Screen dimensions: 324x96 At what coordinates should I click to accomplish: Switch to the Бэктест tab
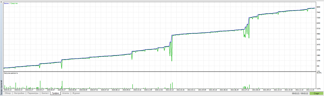click(x=45, y=93)
